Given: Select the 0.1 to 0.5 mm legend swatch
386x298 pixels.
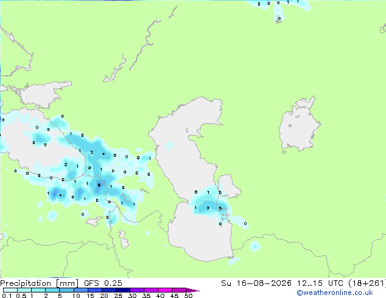Looking at the screenshot, I should pyautogui.click(x=10, y=290).
